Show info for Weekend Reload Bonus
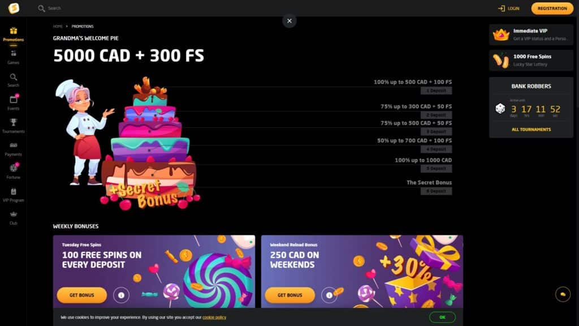This screenshot has width=579, height=326. pyautogui.click(x=329, y=295)
